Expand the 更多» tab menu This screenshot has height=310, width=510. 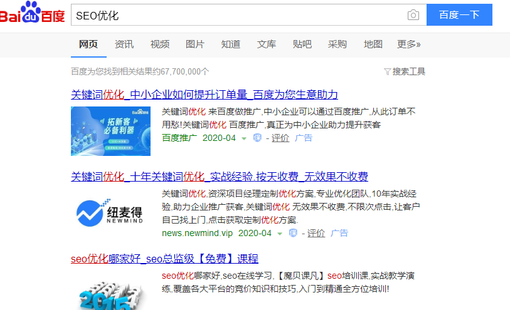pyautogui.click(x=409, y=44)
